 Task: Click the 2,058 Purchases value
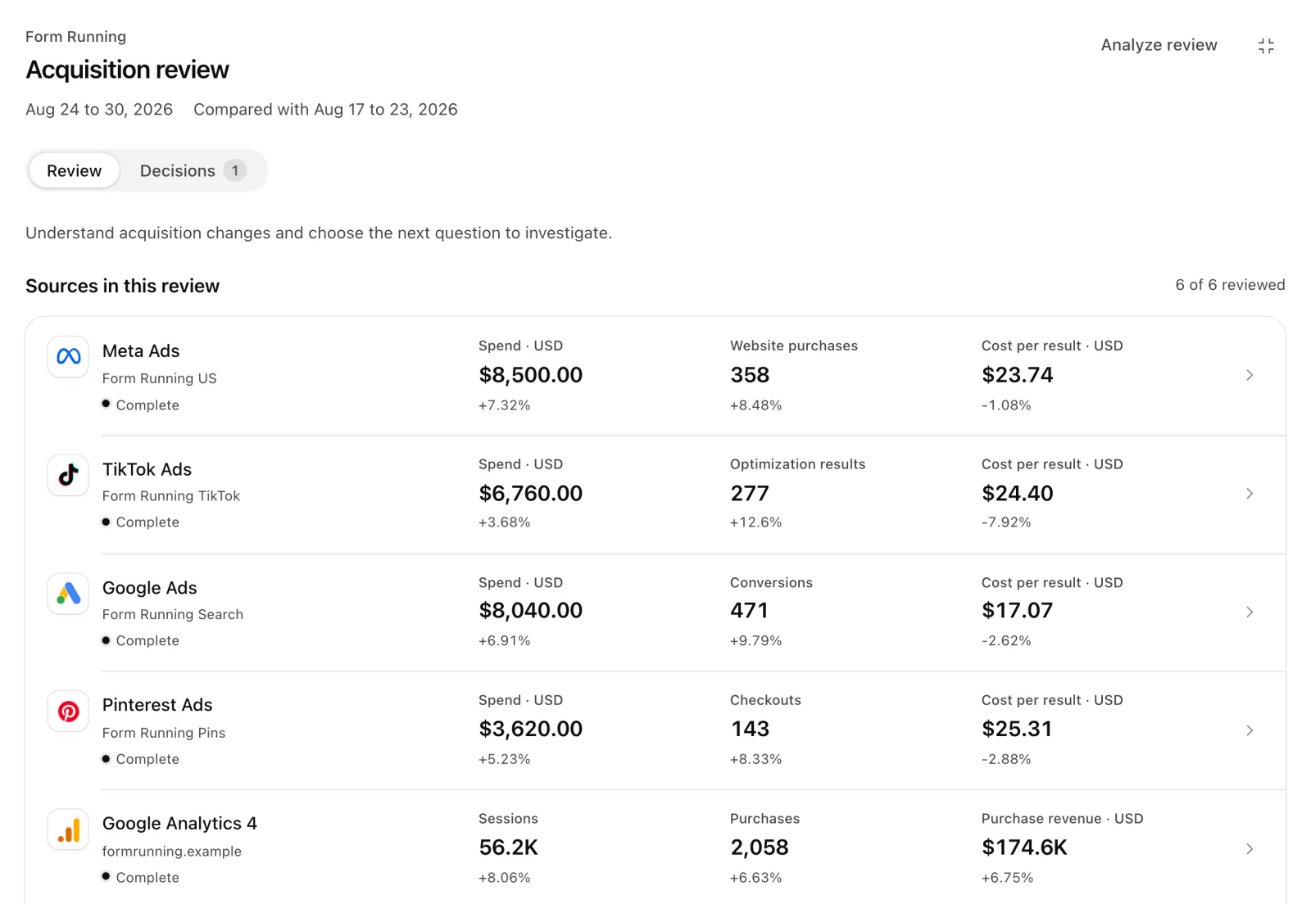[x=760, y=847]
